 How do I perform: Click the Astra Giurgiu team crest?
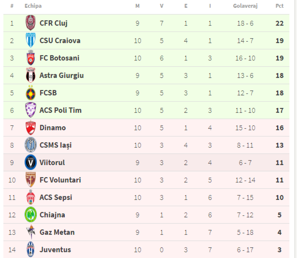point(31,75)
